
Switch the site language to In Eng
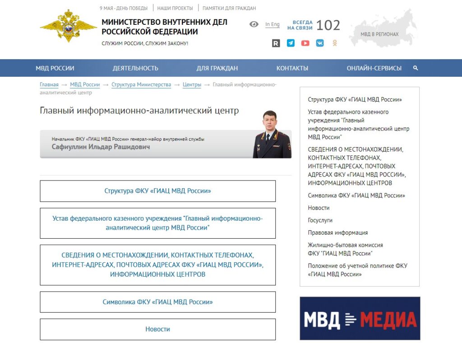point(272,24)
